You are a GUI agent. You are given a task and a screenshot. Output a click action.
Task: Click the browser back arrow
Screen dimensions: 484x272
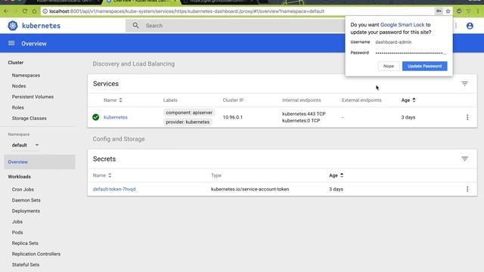click(x=7, y=11)
